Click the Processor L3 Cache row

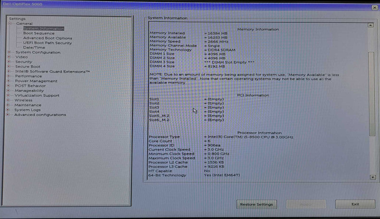click(x=186, y=166)
